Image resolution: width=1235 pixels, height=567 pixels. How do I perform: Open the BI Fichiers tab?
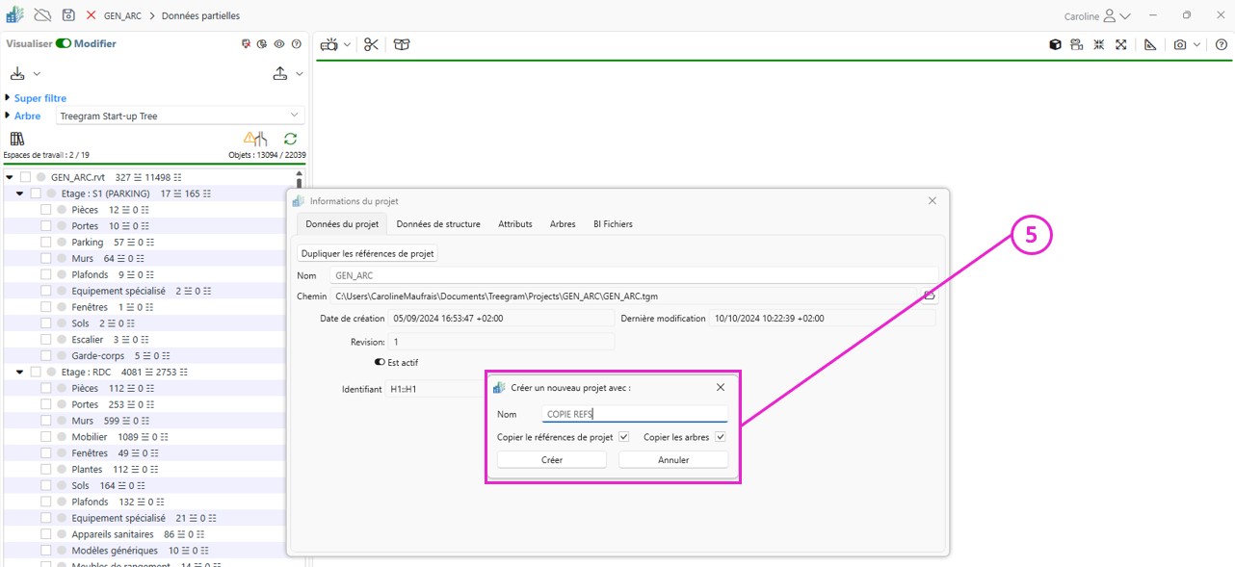pyautogui.click(x=613, y=224)
